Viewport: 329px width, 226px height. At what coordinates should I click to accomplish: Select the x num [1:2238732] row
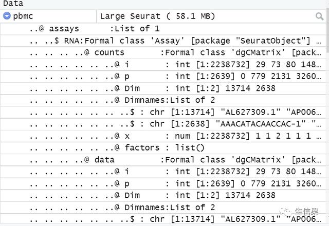[163, 136]
